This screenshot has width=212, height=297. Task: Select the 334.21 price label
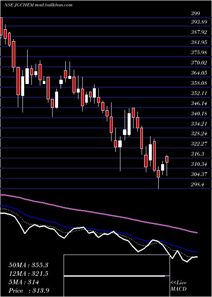tap(198, 124)
